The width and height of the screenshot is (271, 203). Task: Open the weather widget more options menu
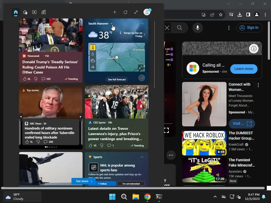tap(142, 23)
